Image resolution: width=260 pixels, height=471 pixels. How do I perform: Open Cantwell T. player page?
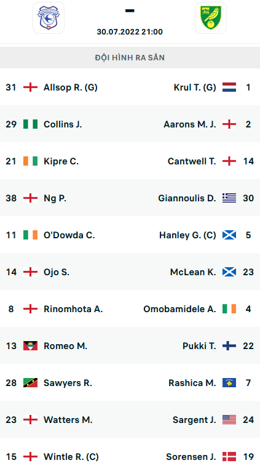(192, 161)
